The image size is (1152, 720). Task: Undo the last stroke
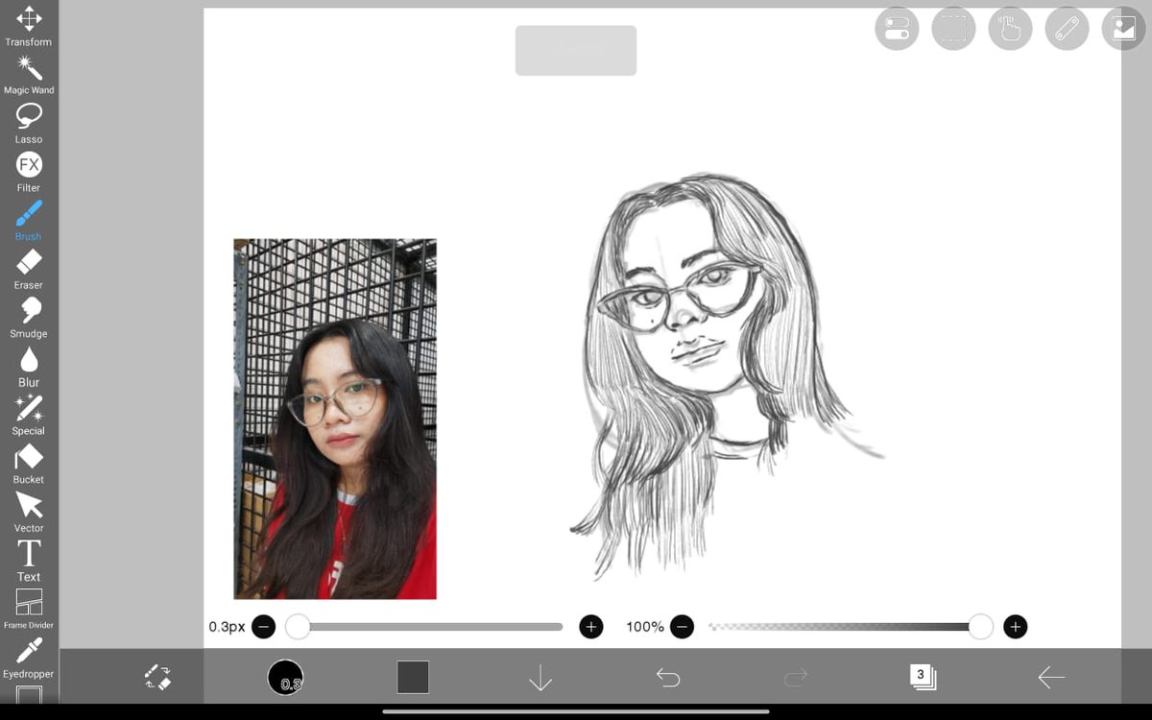(668, 678)
